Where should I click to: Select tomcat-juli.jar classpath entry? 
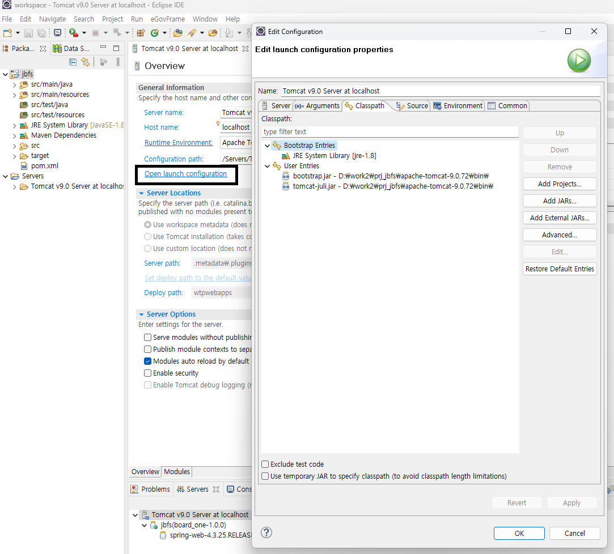click(x=393, y=186)
